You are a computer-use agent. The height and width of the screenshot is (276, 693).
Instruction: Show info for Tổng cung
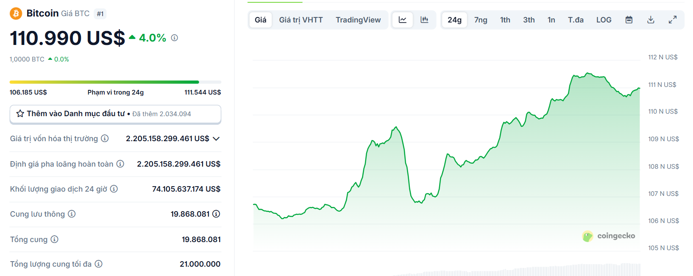54,239
